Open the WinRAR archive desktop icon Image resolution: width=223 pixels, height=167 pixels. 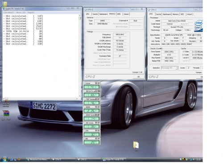[6, 114]
